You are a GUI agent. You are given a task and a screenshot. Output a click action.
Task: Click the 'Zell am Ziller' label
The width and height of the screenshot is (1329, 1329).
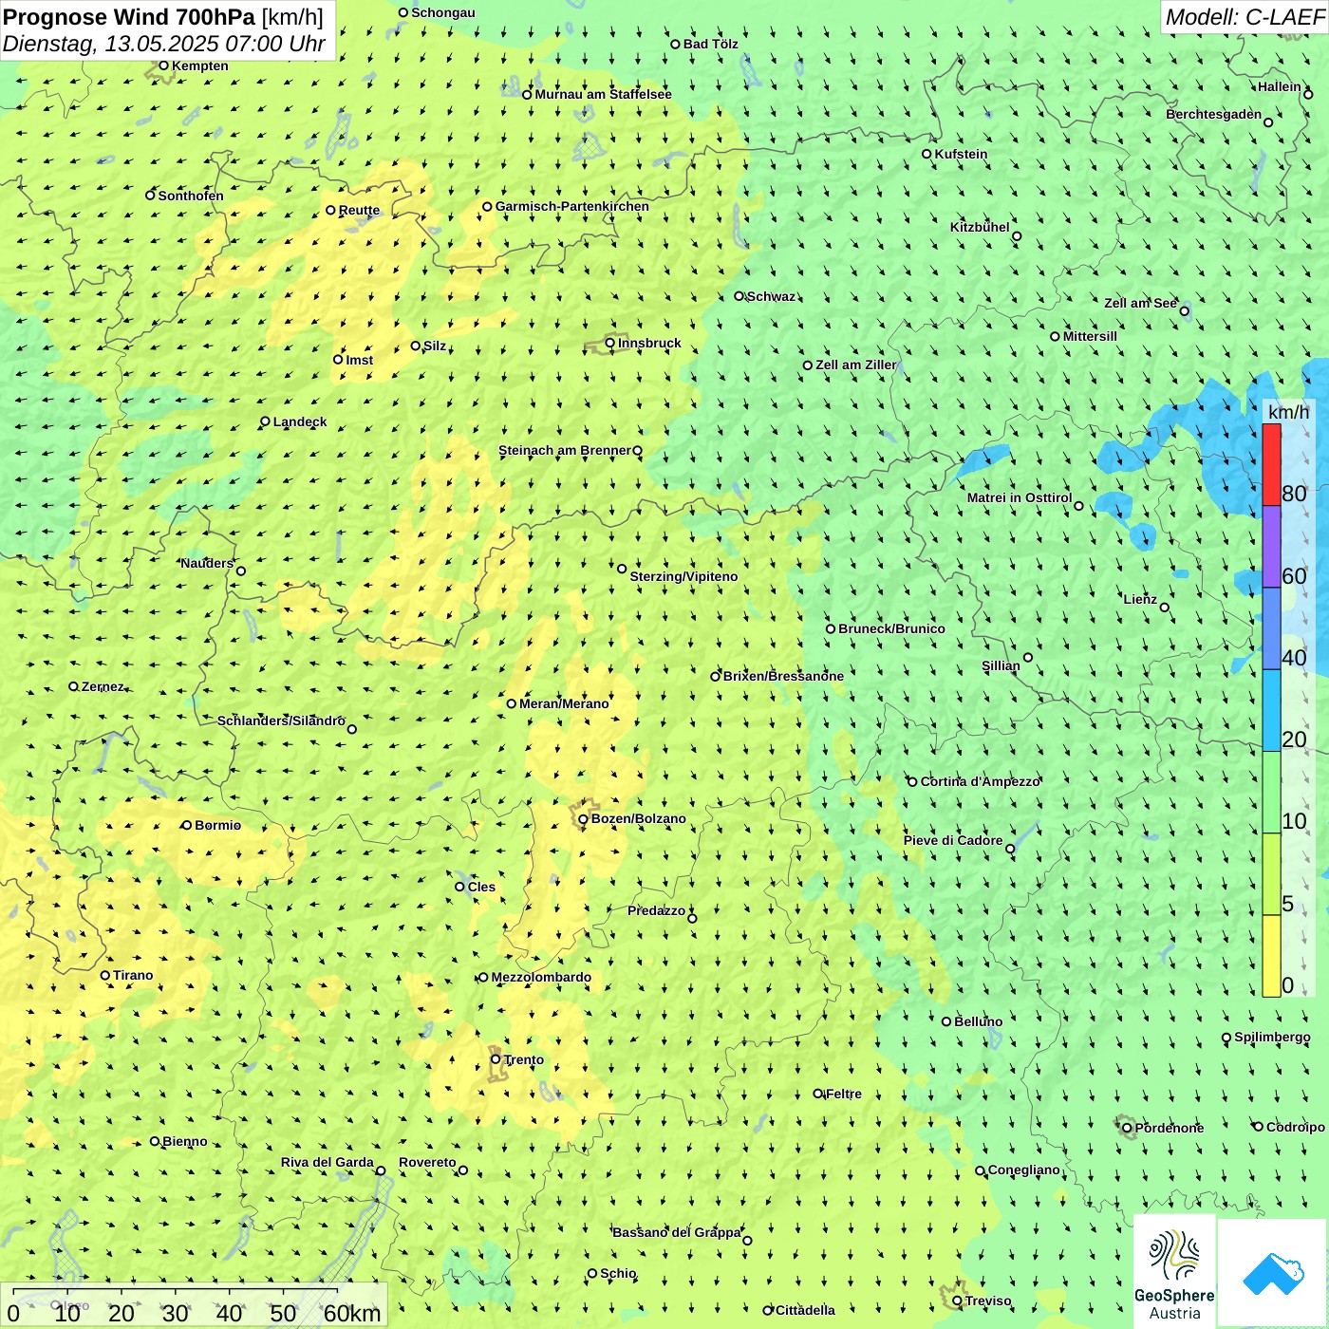(855, 365)
